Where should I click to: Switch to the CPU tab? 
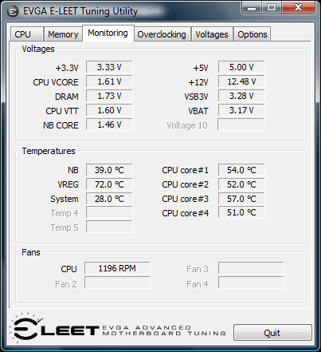pos(27,34)
